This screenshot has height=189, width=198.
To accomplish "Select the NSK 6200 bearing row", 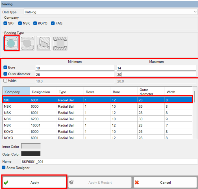I will (x=97, y=119).
